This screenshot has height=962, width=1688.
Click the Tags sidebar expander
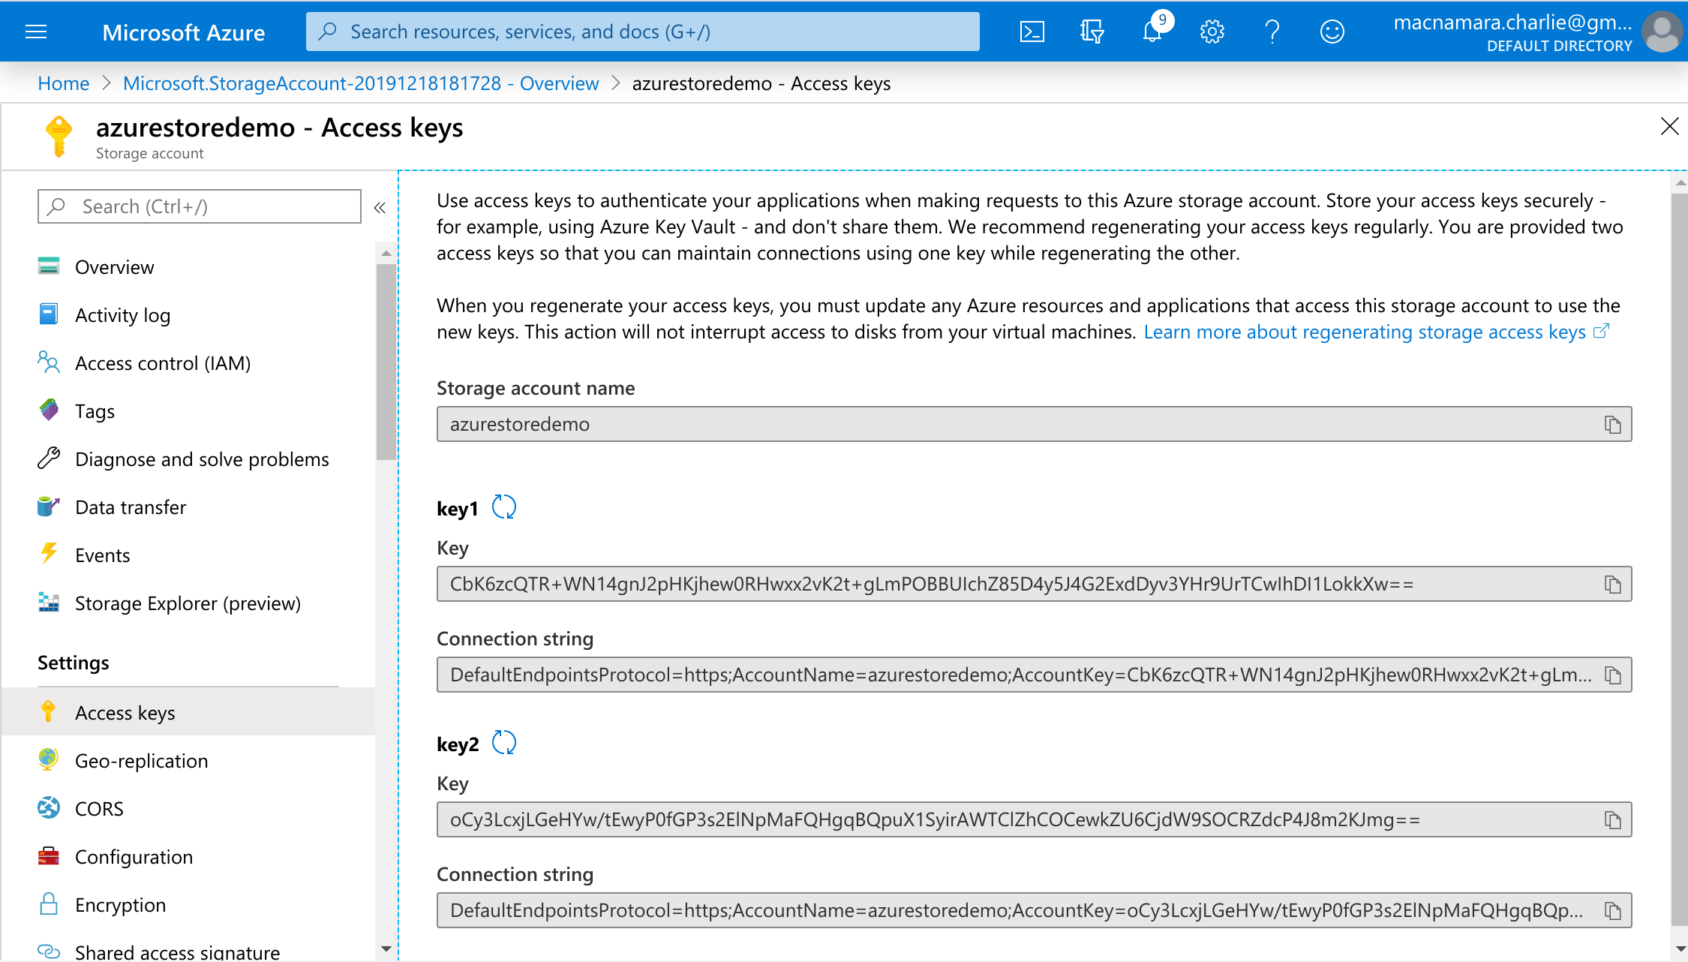(94, 411)
